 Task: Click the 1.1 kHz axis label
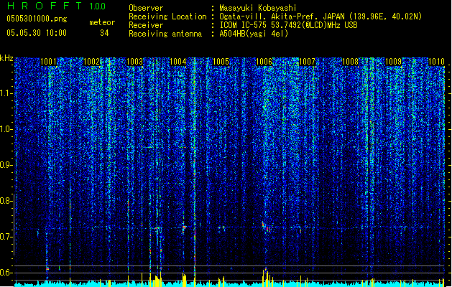(x=6, y=93)
